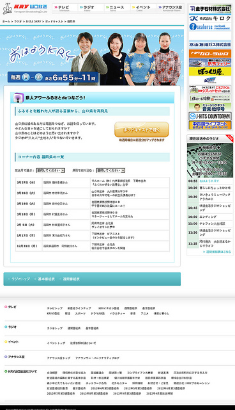Viewport: 235px width, 410px height.
Task: Open the ニュース navigation tab
Action: (x=117, y=8)
